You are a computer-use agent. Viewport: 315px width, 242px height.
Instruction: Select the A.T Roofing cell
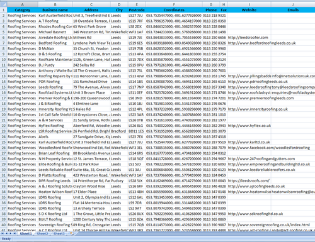(55, 21)
